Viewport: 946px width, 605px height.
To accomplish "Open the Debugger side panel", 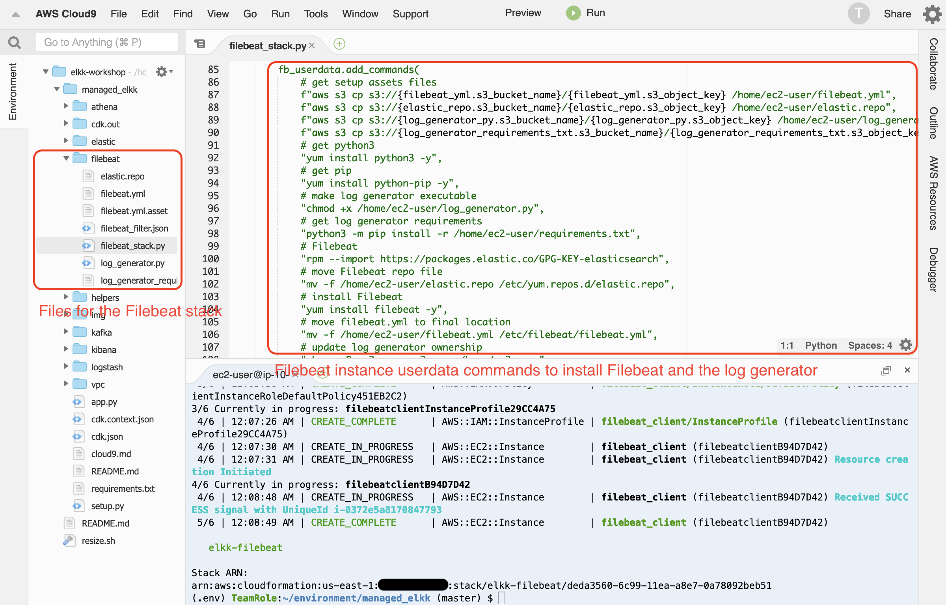I will [x=933, y=269].
